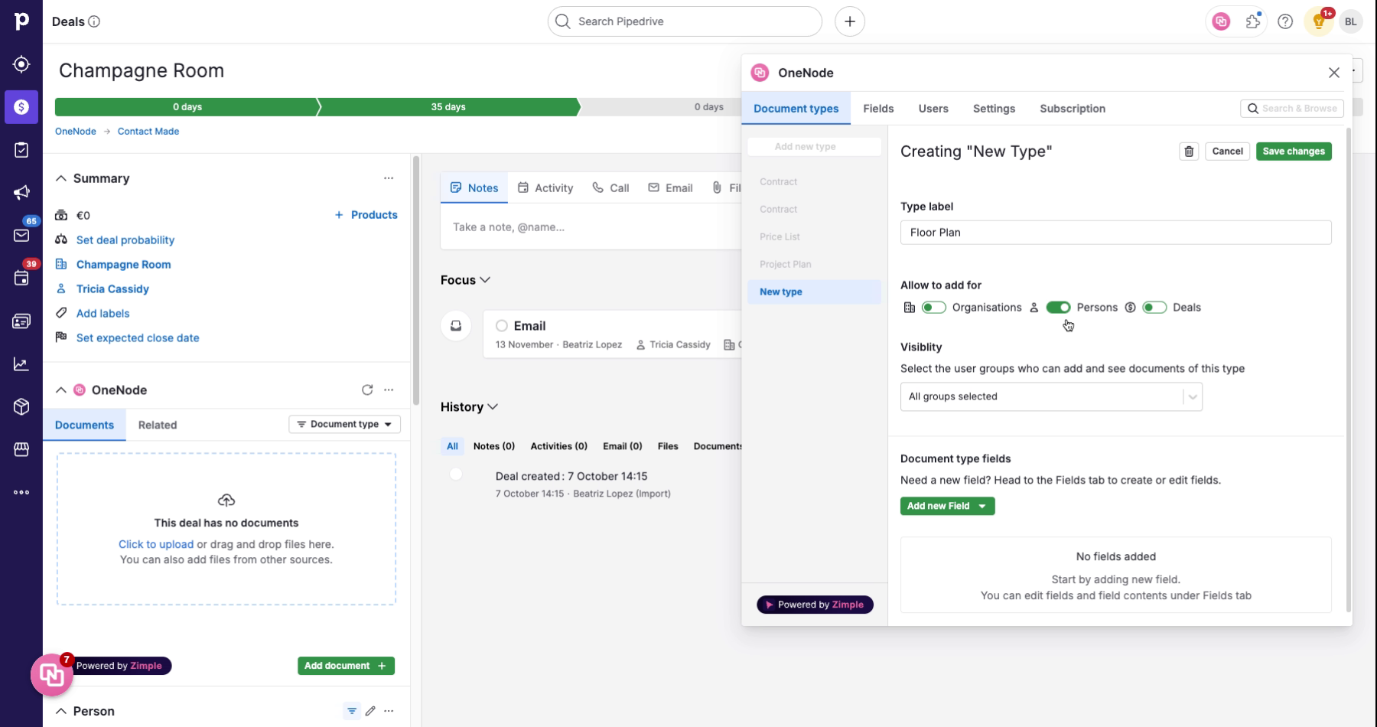Select the Activity tab

(545, 187)
